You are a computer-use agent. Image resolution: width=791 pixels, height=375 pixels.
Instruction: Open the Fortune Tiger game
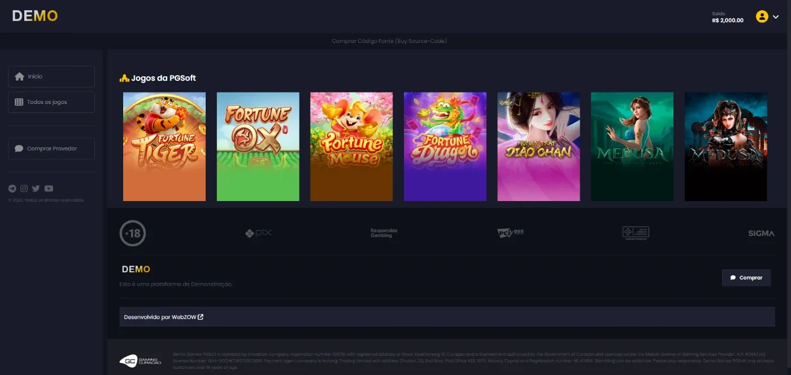164,147
